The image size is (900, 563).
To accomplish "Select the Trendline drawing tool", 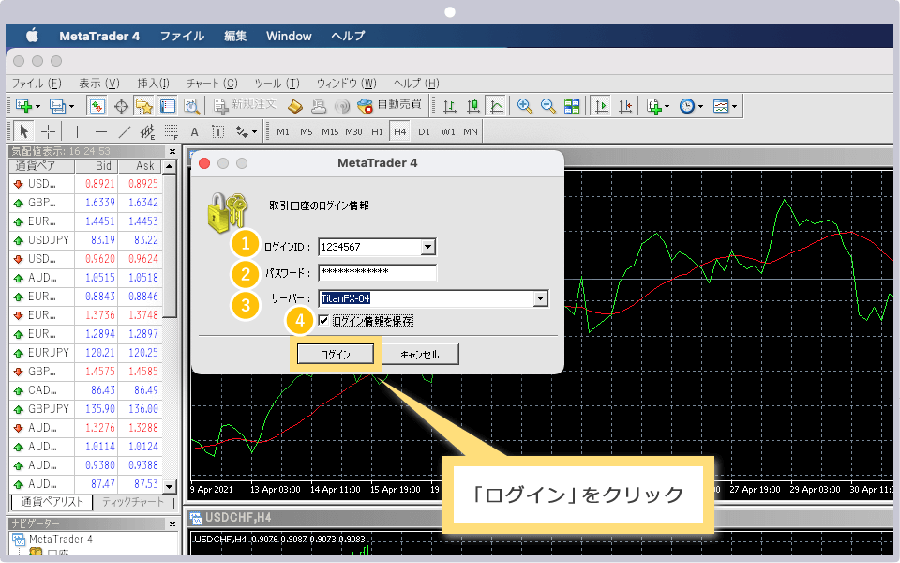I will point(125,131).
